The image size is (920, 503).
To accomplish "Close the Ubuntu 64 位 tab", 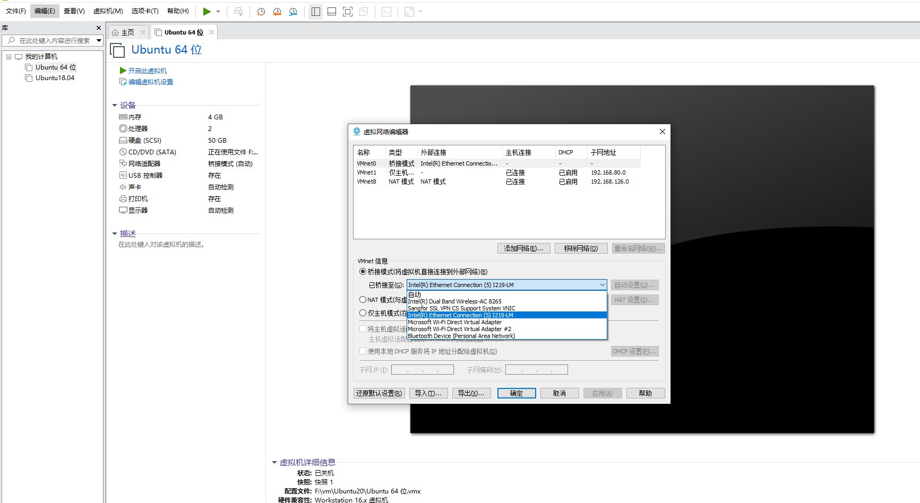I will click(211, 32).
